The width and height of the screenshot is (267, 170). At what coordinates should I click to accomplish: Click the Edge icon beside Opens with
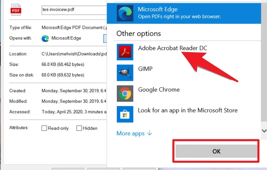(x=45, y=38)
